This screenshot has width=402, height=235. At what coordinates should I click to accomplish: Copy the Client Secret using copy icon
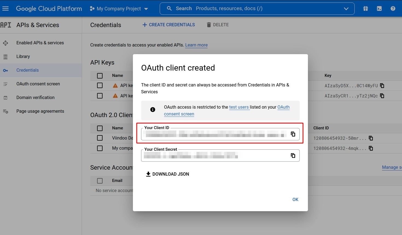coord(293,155)
